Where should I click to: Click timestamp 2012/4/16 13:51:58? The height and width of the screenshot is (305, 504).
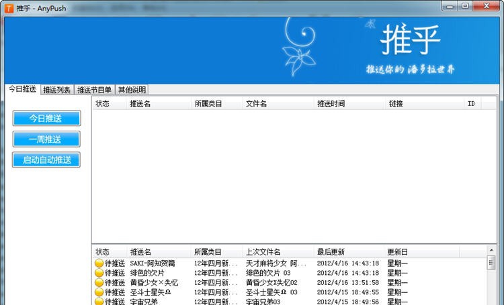tap(348, 283)
